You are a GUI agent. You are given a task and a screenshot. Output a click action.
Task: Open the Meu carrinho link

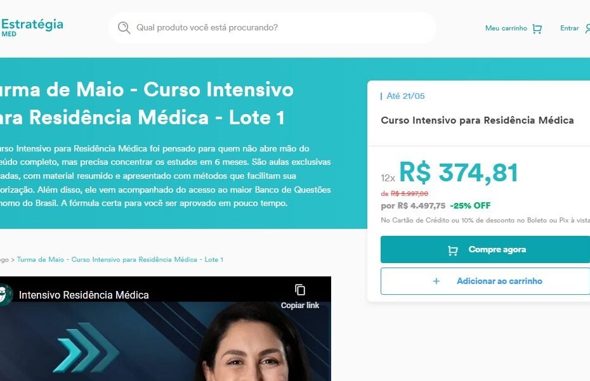click(x=506, y=28)
